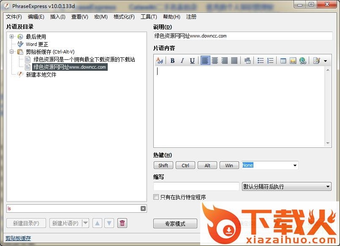Open the 帮助(H) menu
This screenshot has height=246, width=340.
click(x=171, y=17)
